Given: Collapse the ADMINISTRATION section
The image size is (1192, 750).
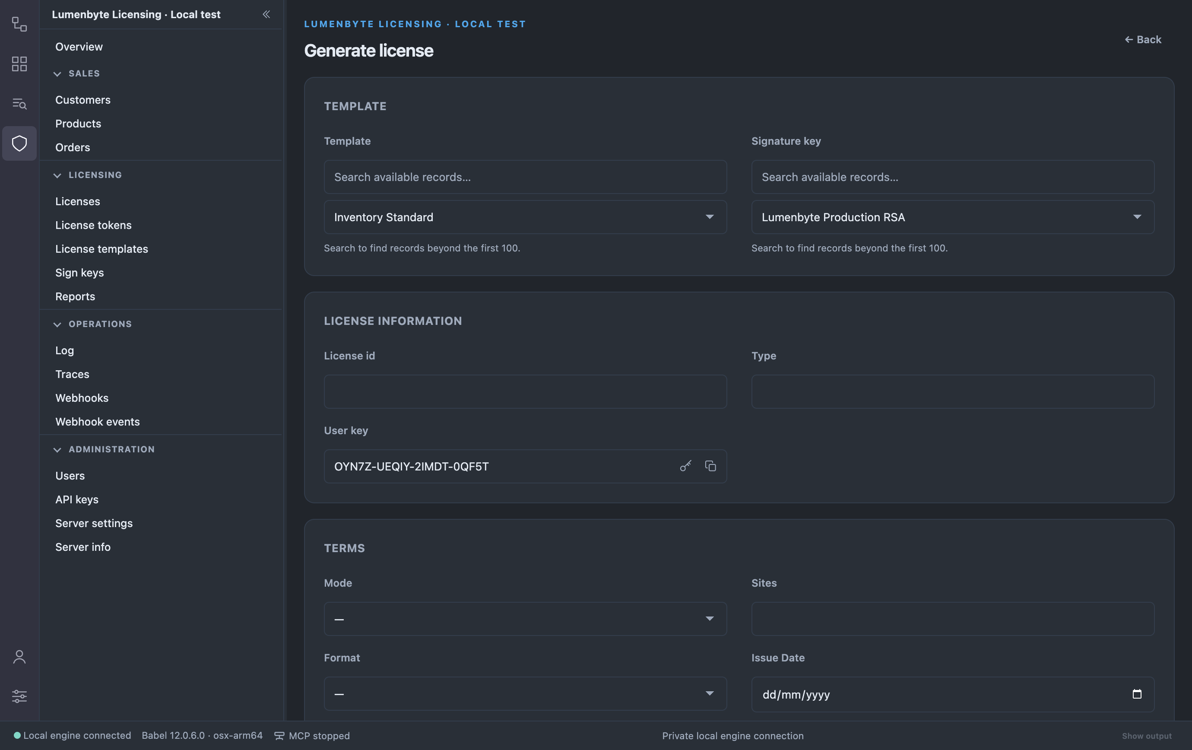Looking at the screenshot, I should (57, 449).
